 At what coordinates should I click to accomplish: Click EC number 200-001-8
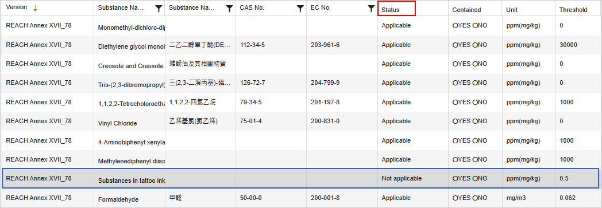tap(325, 198)
